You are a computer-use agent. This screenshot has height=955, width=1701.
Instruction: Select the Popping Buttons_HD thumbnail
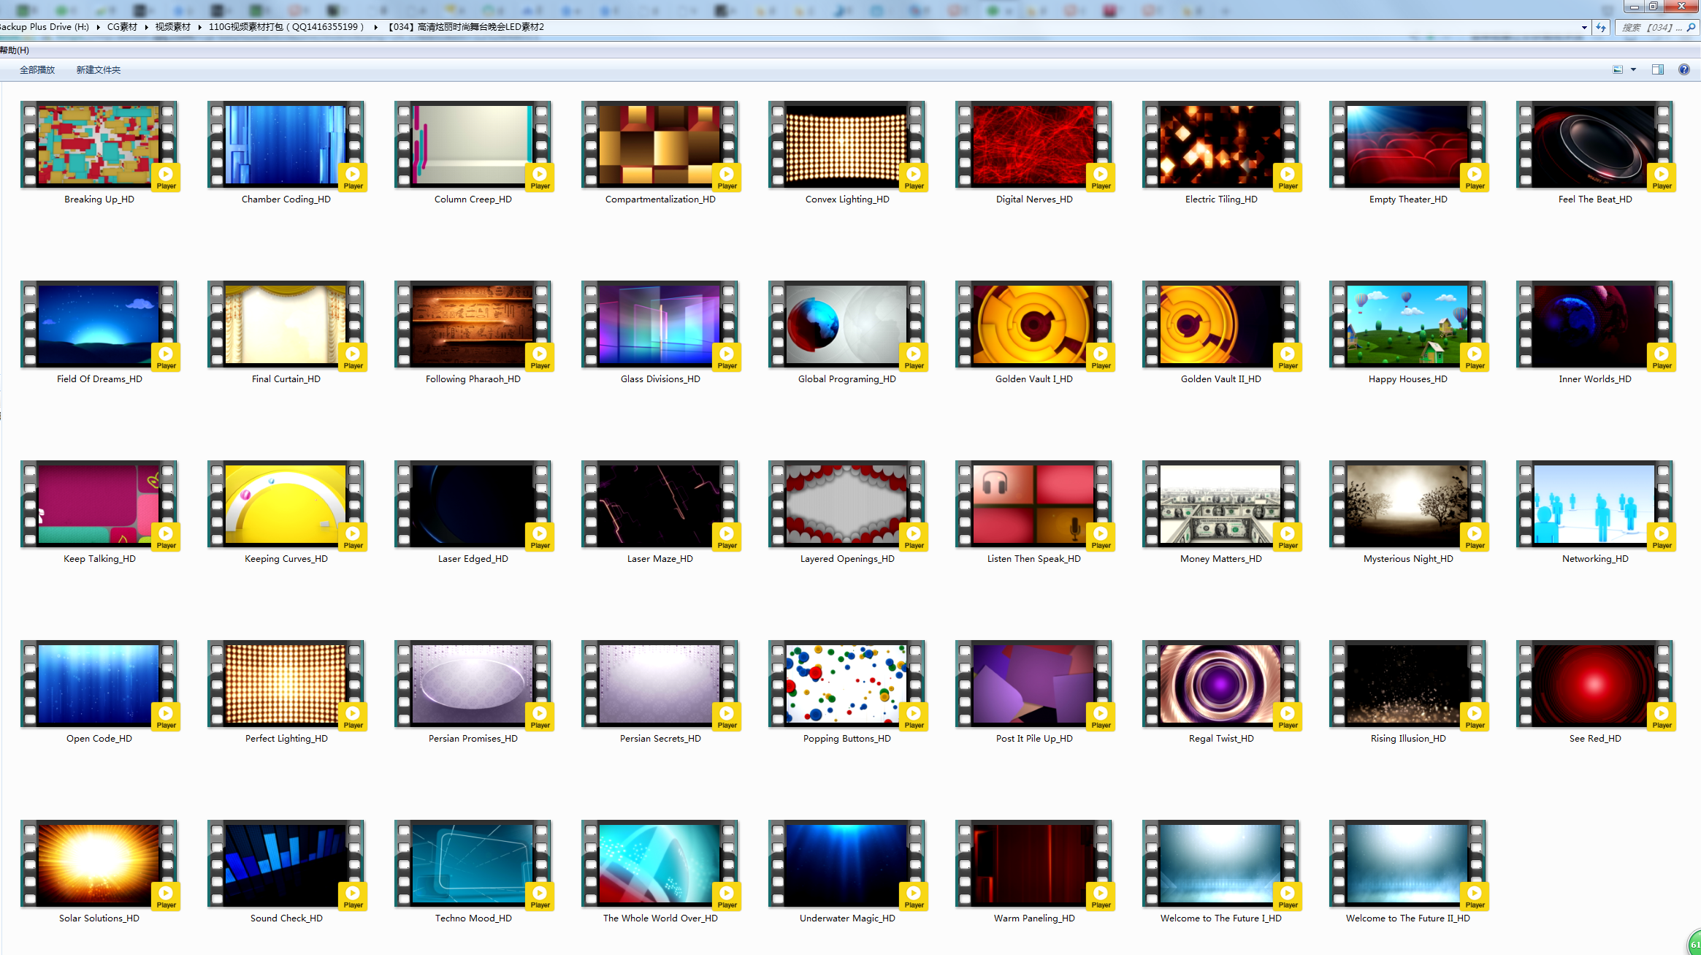point(846,685)
